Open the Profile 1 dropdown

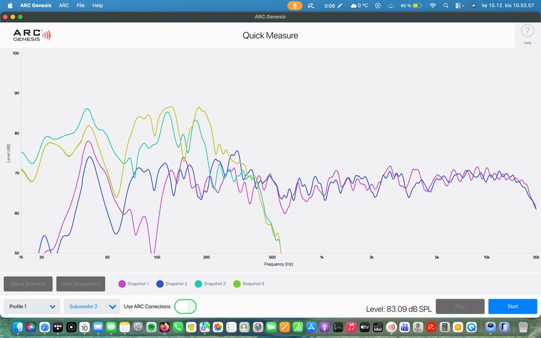coord(32,306)
